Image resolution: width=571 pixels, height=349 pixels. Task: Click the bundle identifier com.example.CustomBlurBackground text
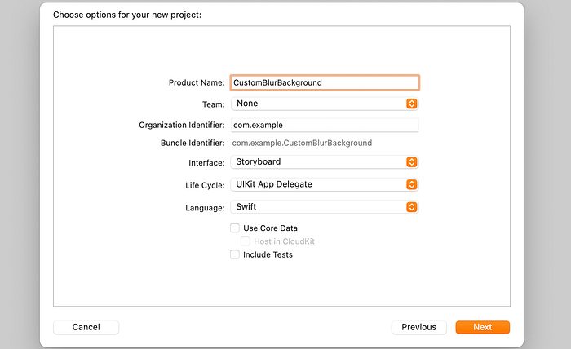(302, 143)
